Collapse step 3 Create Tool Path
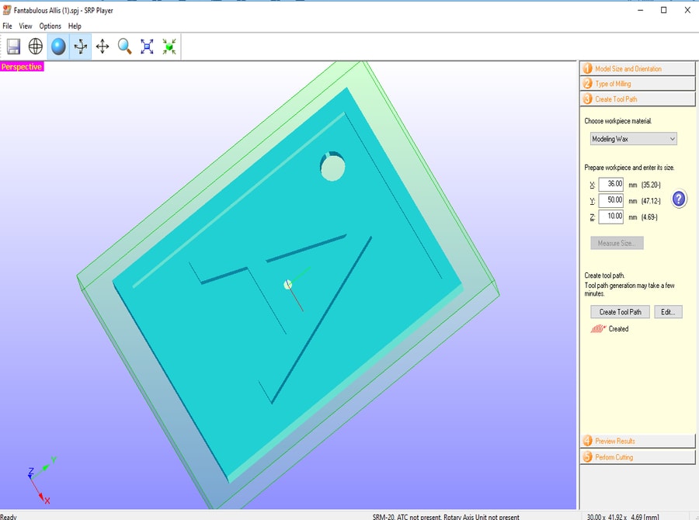 point(638,99)
